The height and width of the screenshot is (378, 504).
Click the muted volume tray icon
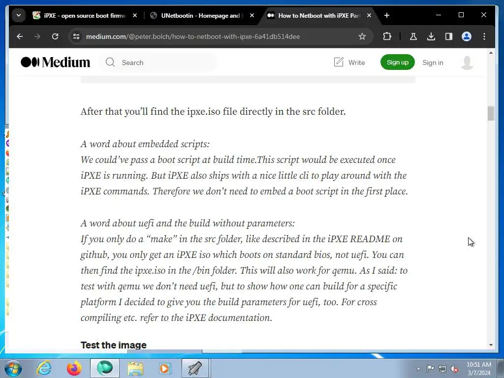point(454,369)
